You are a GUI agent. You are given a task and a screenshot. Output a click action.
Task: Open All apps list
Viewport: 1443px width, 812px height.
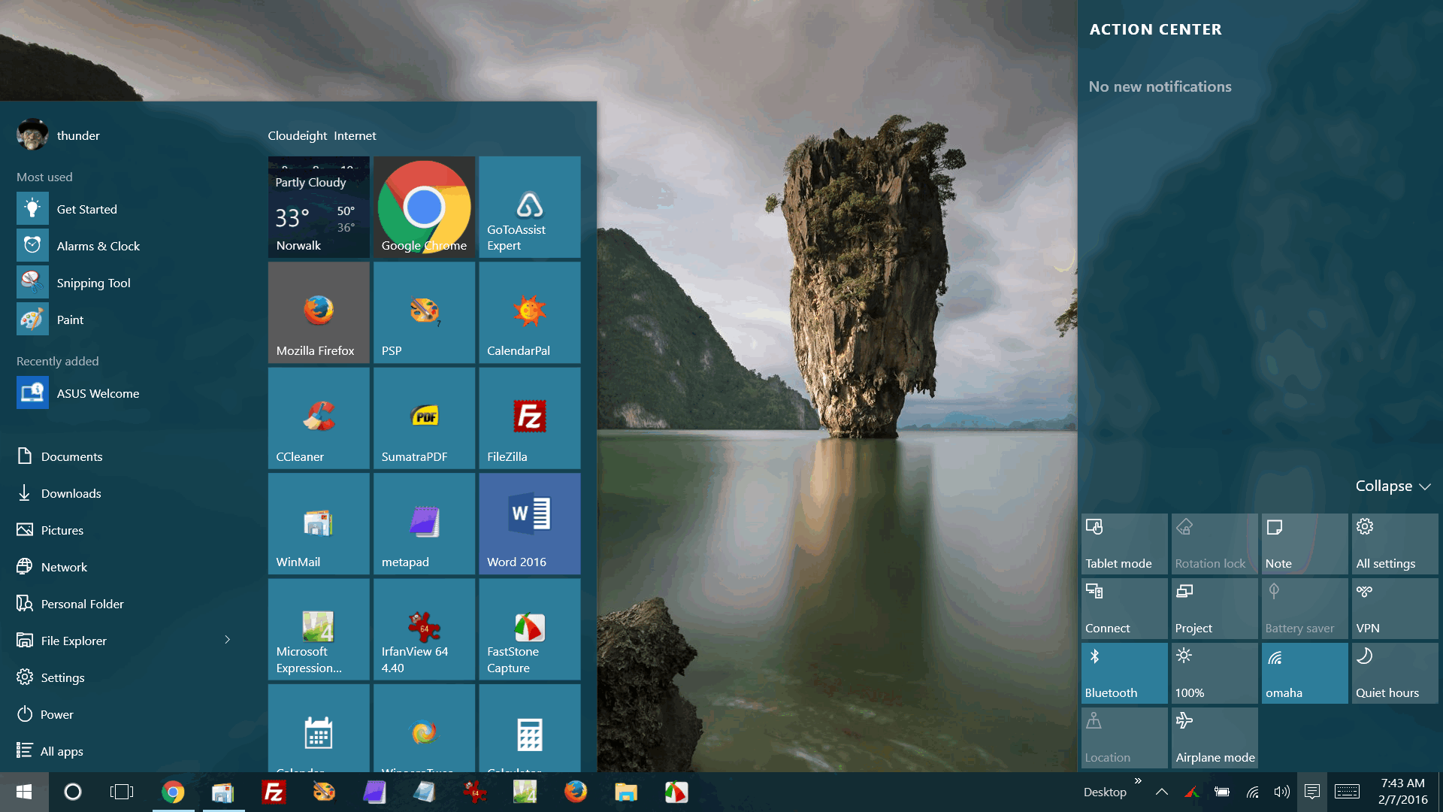tap(62, 751)
